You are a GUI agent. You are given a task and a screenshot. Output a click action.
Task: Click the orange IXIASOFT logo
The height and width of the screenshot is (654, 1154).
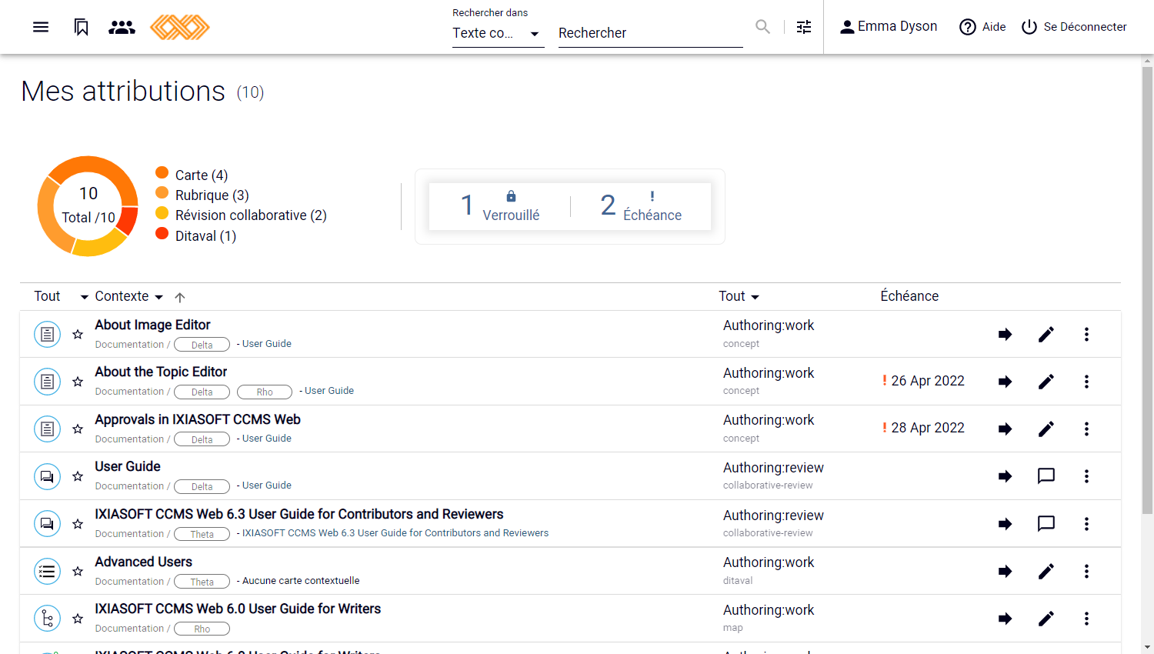pyautogui.click(x=180, y=27)
